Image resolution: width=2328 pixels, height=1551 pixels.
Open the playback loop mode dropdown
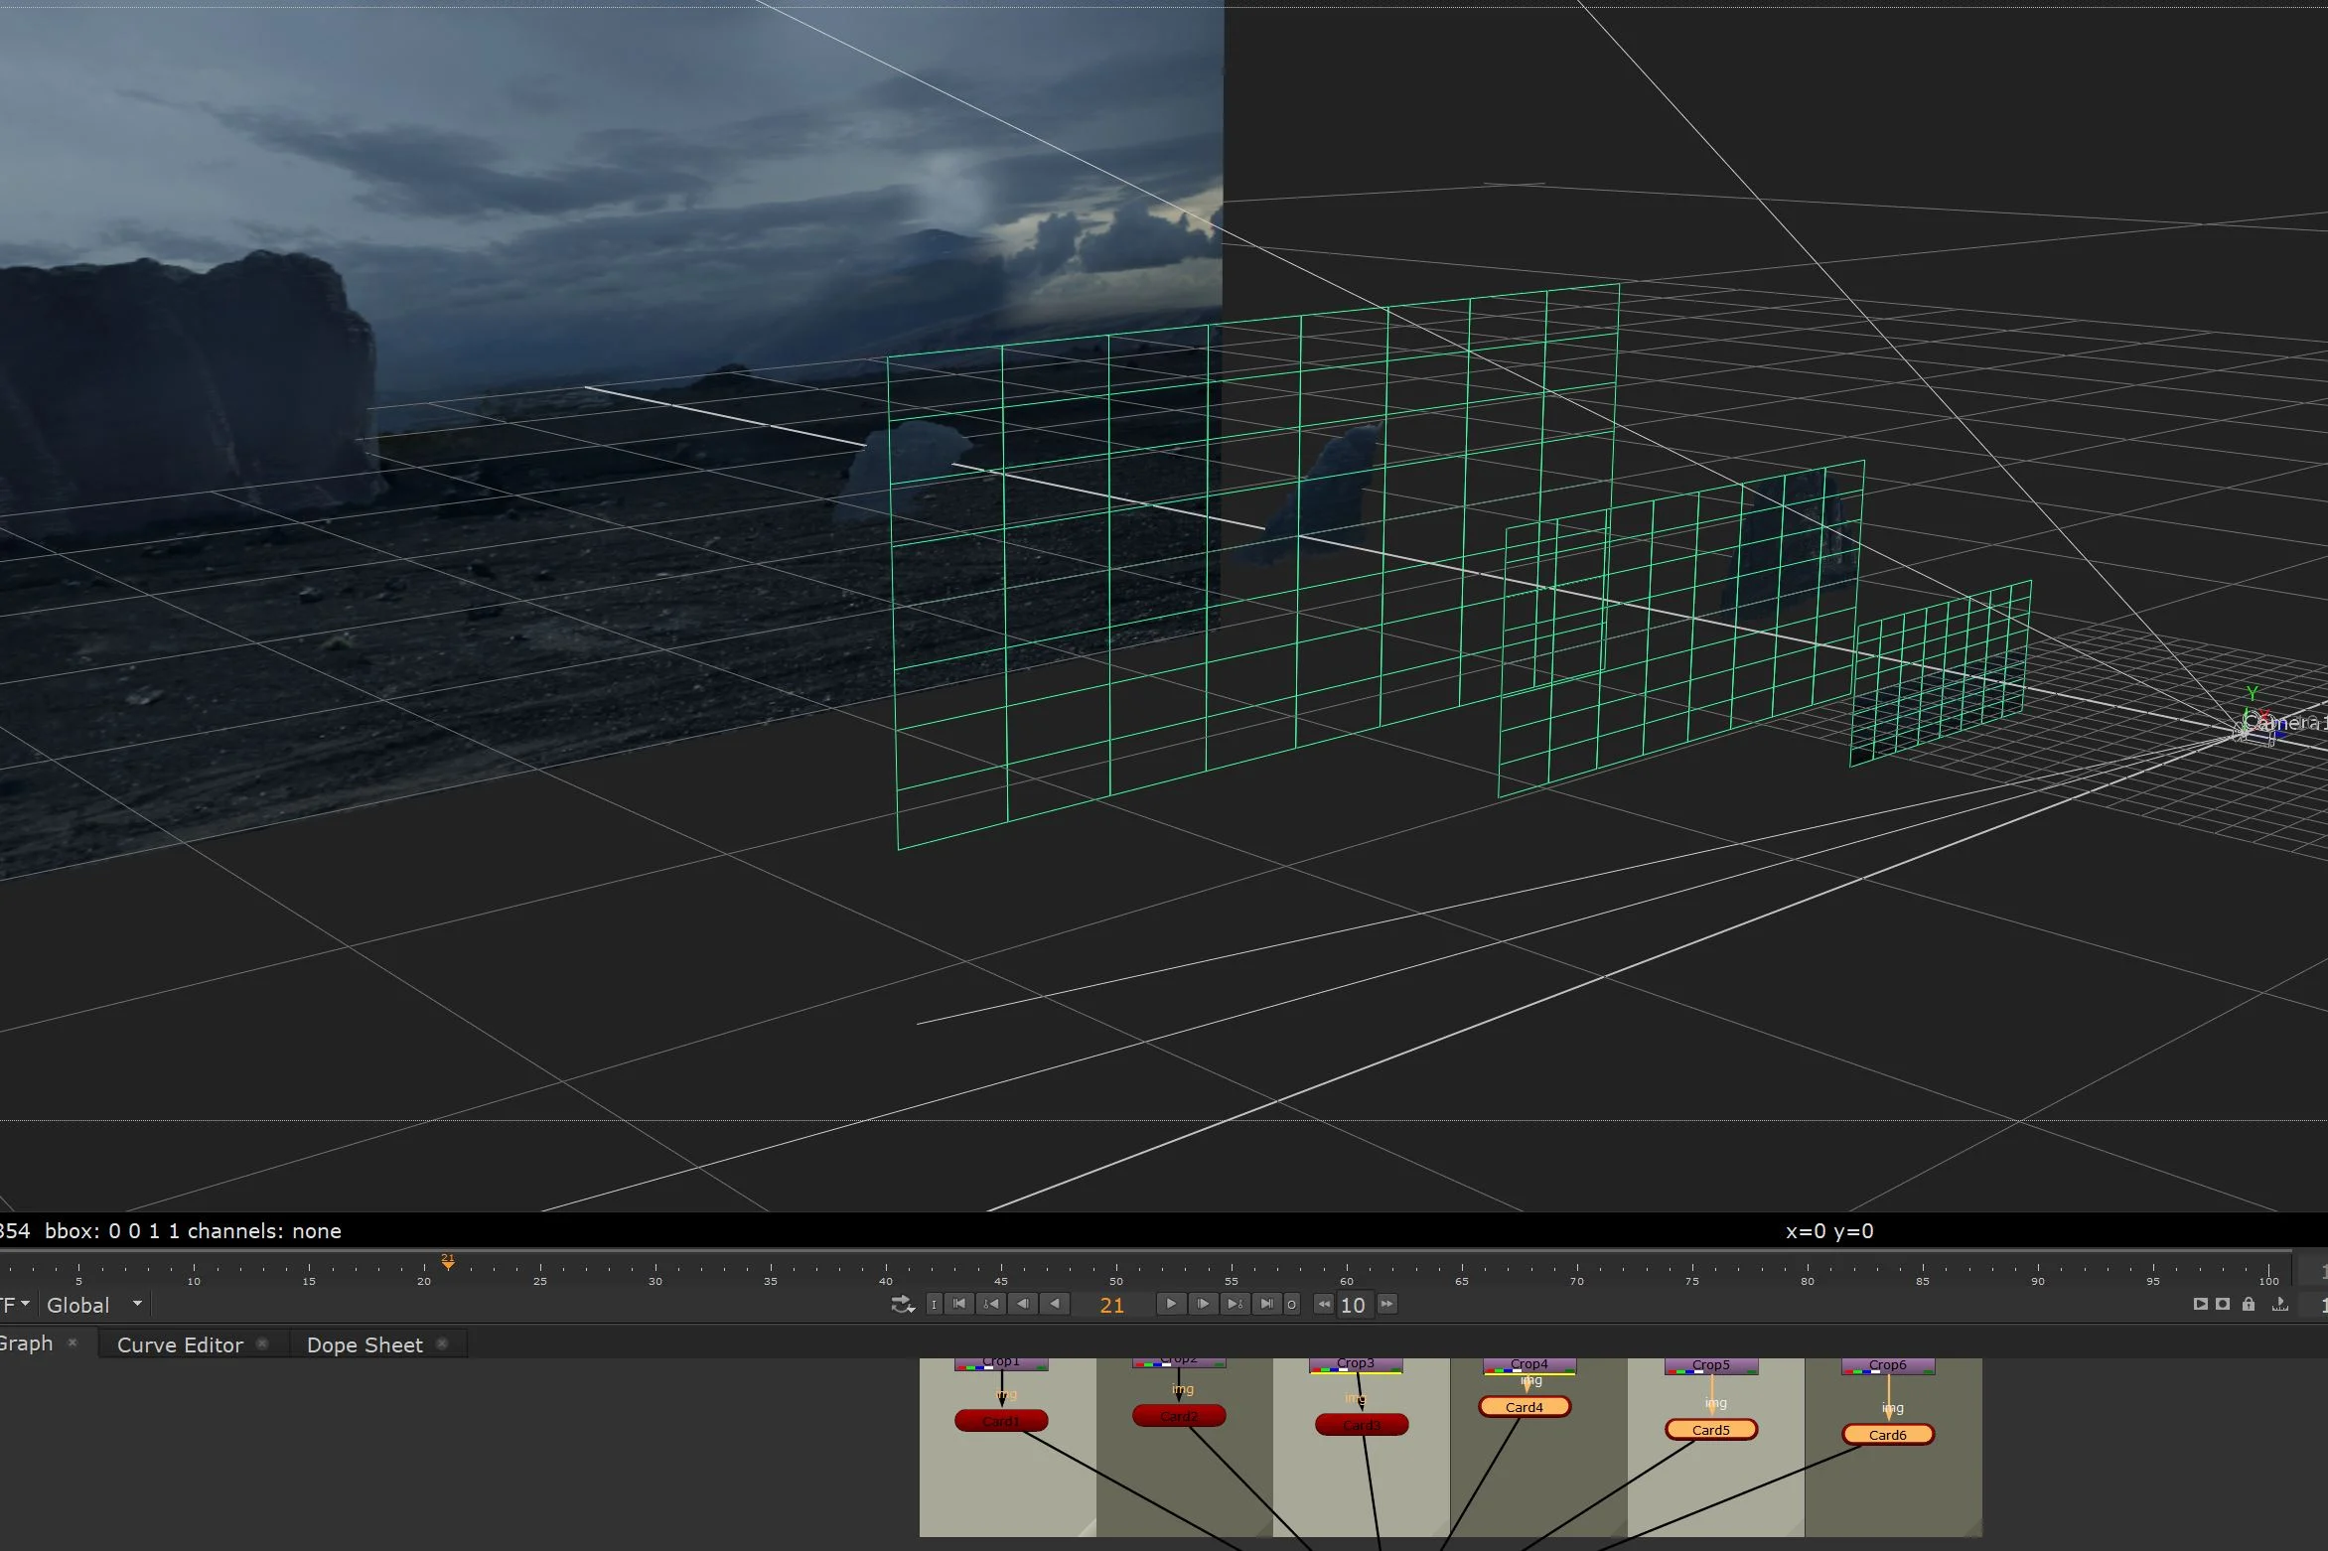pyautogui.click(x=902, y=1304)
